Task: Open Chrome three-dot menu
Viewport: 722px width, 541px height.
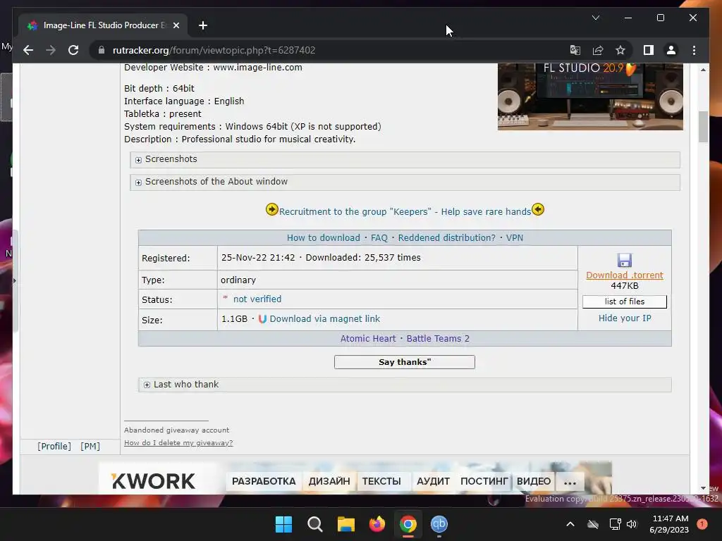Action: [694, 50]
